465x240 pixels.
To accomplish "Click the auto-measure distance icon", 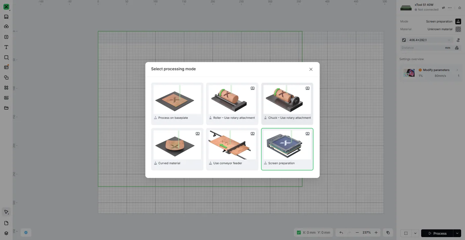I will coord(457,48).
